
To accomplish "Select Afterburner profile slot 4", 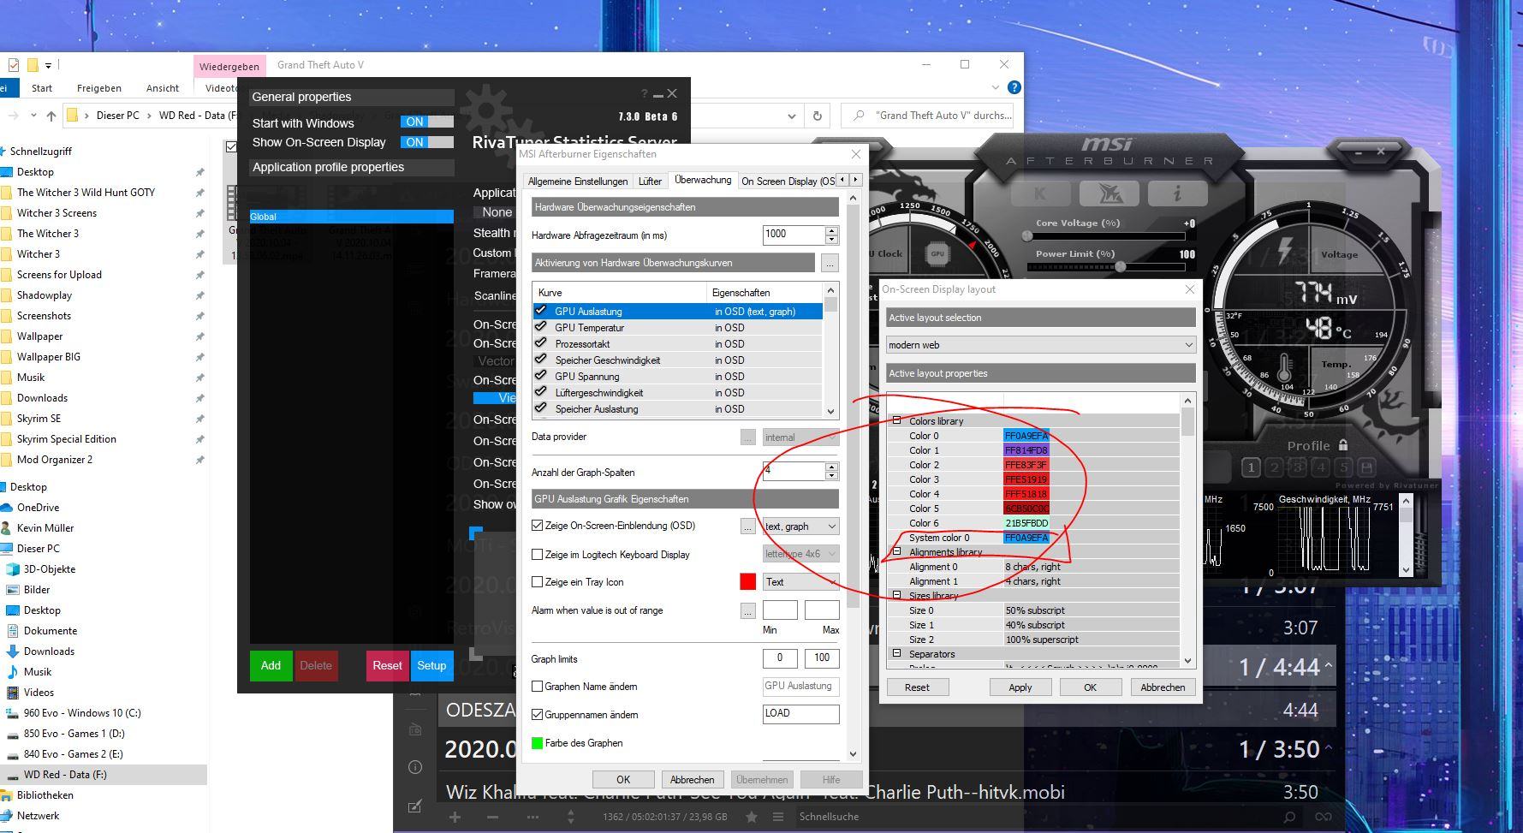I will (x=1320, y=467).
